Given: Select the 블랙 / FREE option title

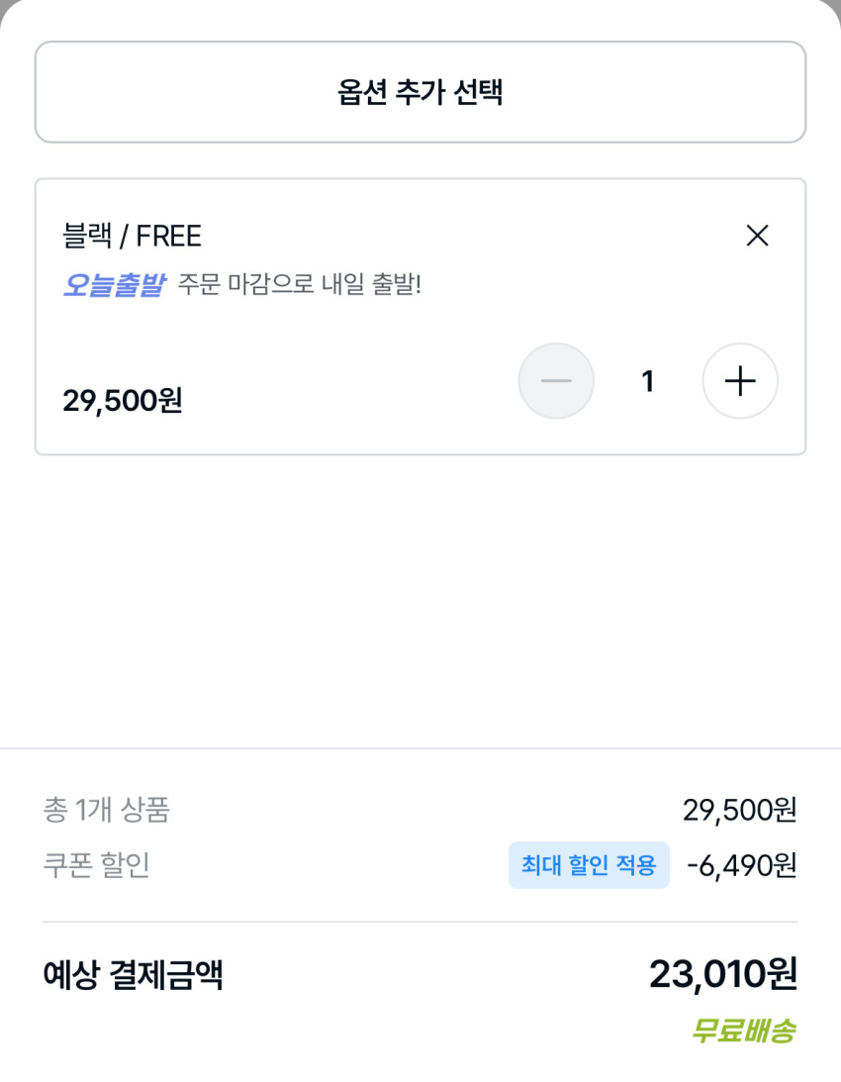Looking at the screenshot, I should [133, 237].
